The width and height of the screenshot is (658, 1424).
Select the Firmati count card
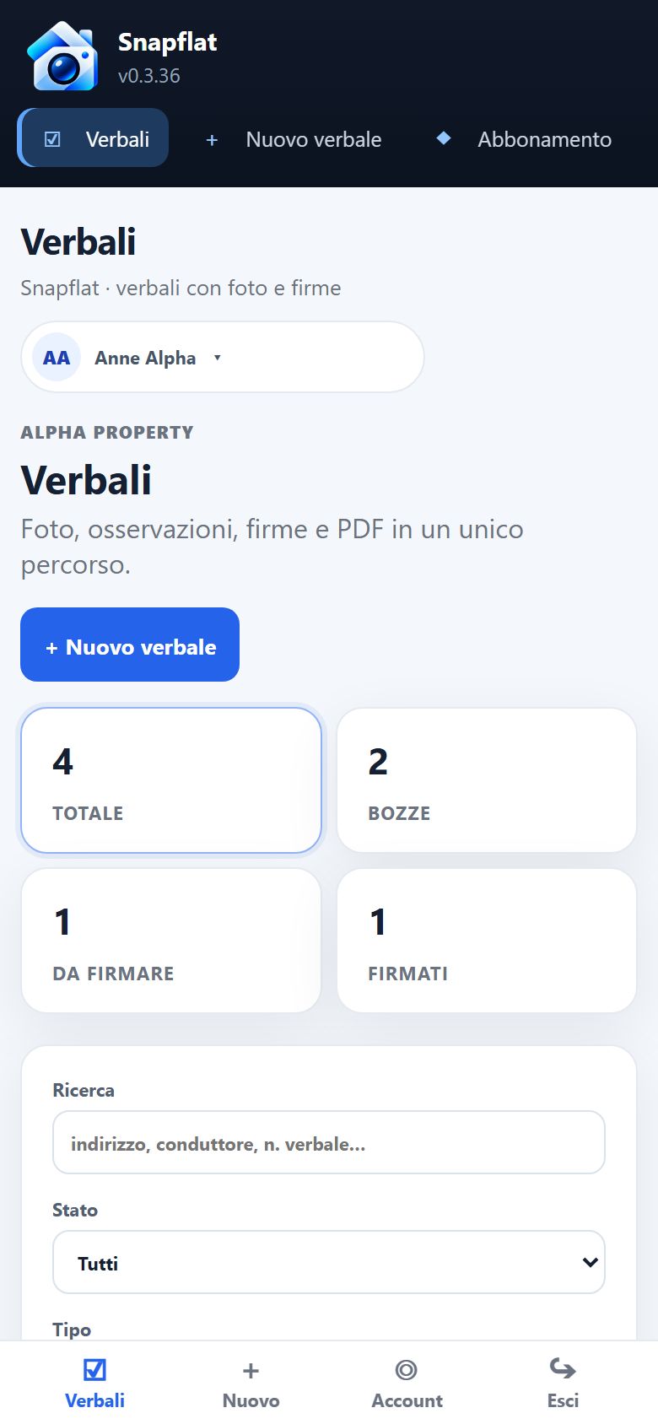point(487,941)
